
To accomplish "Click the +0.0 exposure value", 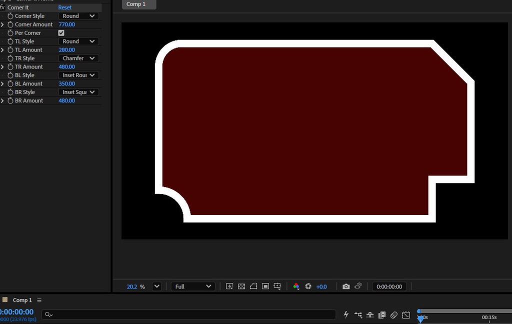I will [321, 287].
